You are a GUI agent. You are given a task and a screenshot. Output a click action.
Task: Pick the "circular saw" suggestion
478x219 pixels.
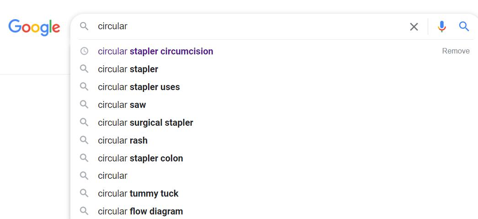click(122, 105)
